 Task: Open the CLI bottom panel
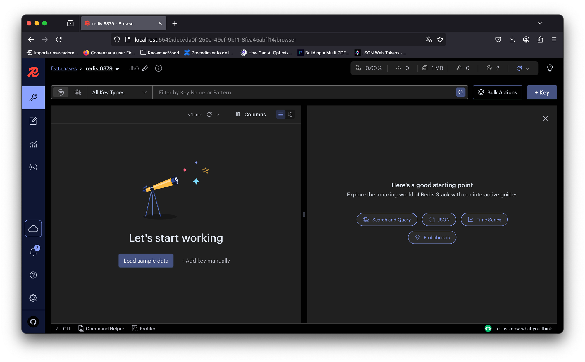pos(63,329)
